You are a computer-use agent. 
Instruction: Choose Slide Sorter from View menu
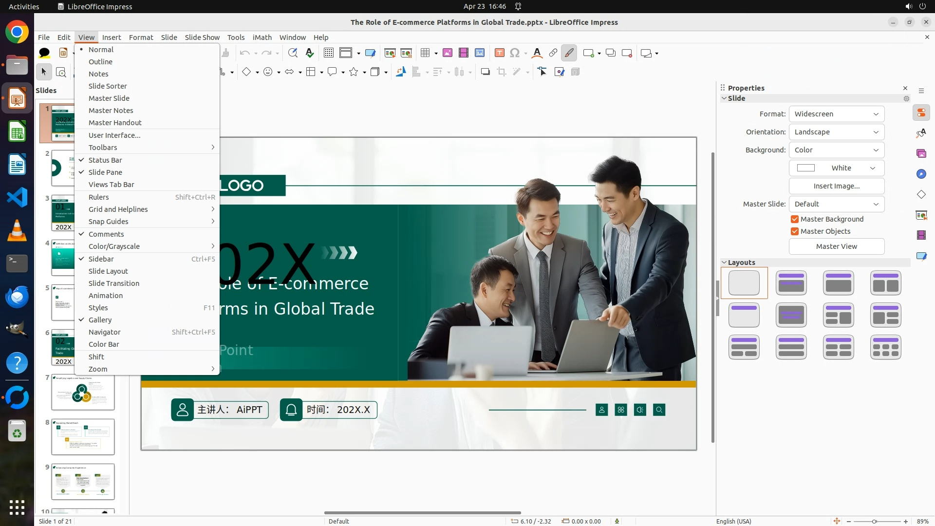point(108,86)
